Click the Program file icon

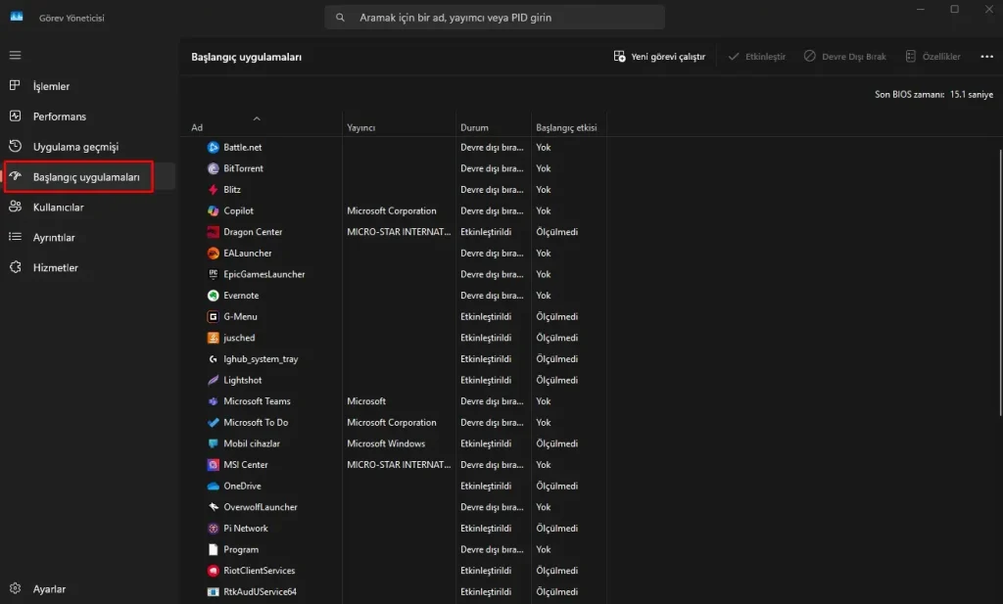[x=213, y=549]
